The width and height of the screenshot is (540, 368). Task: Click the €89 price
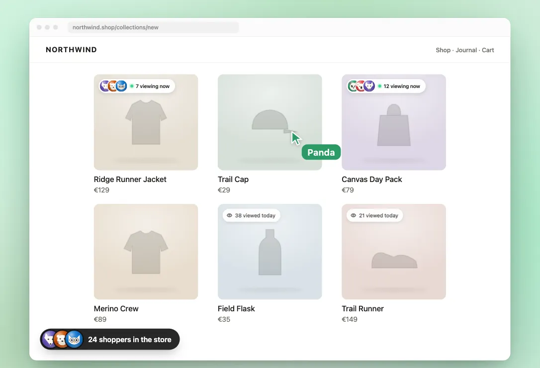coord(100,319)
